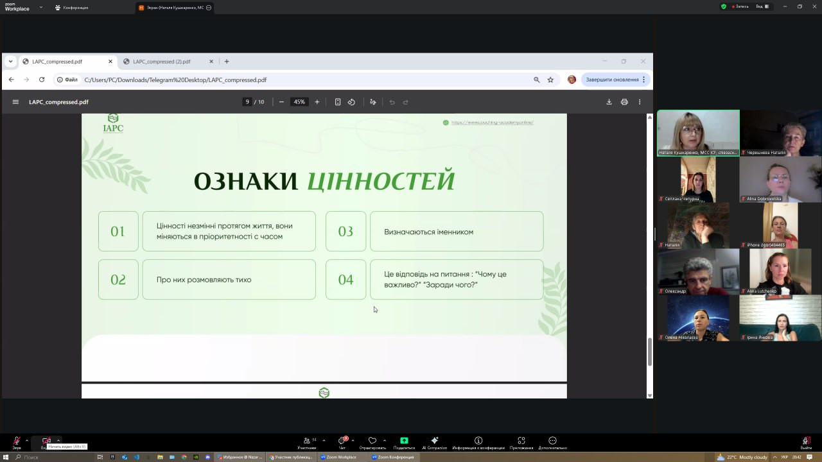The height and width of the screenshot is (462, 822).
Task: Click the green Share screen button
Action: [404, 441]
